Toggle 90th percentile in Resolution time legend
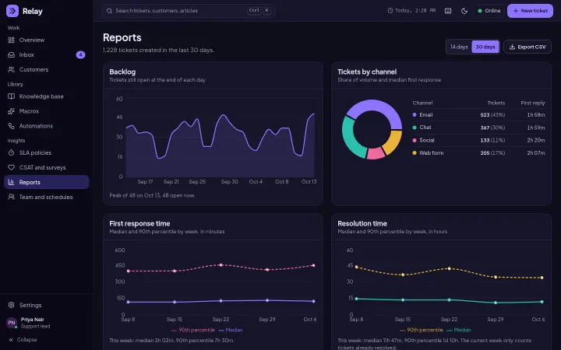The width and height of the screenshot is (561, 350). coord(422,330)
